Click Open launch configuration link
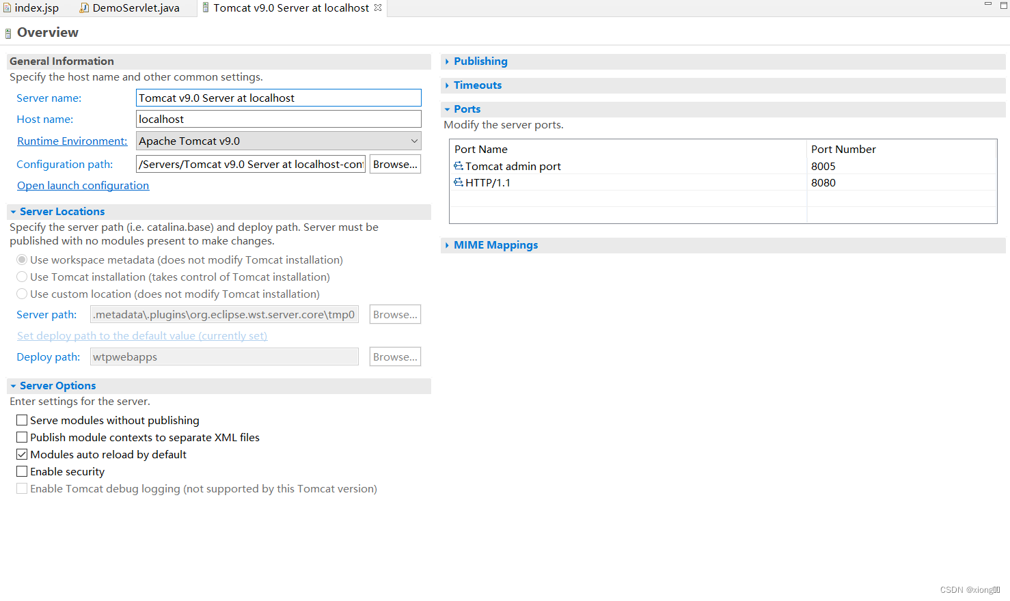This screenshot has height=601, width=1010. 83,185
